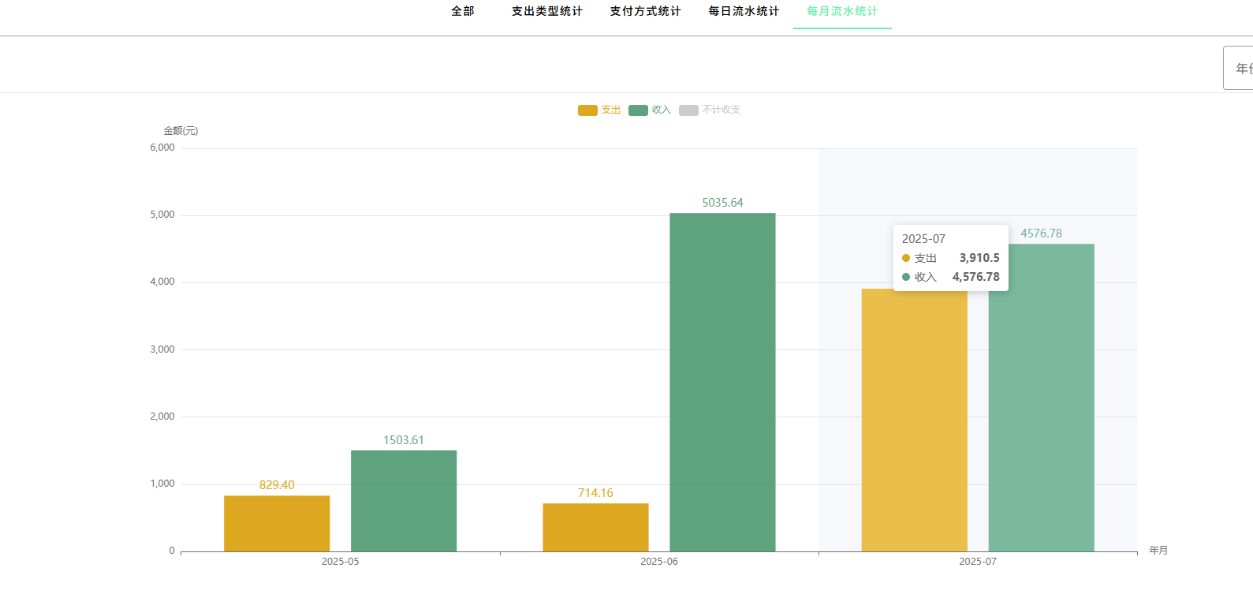Screen dimensions: 1253x594
Task: Switch to the 每日流水统计 tab
Action: [744, 11]
